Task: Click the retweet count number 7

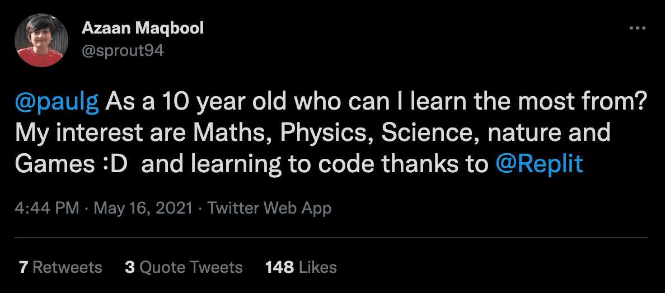Action: click(23, 267)
